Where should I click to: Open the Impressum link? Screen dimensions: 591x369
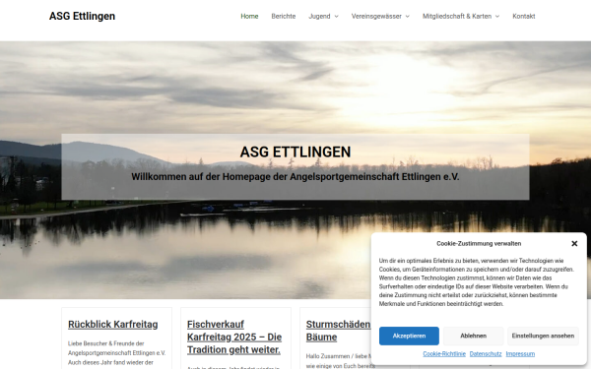click(x=520, y=354)
